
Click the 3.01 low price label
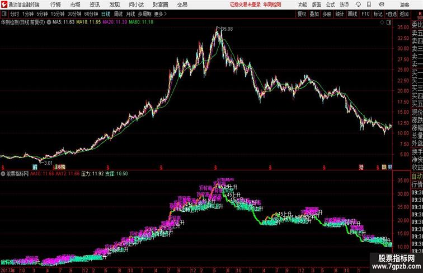[x=48, y=163]
